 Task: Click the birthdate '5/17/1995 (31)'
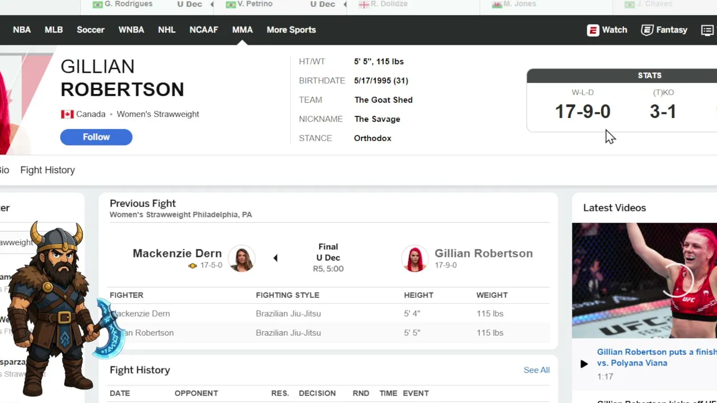[x=381, y=81]
